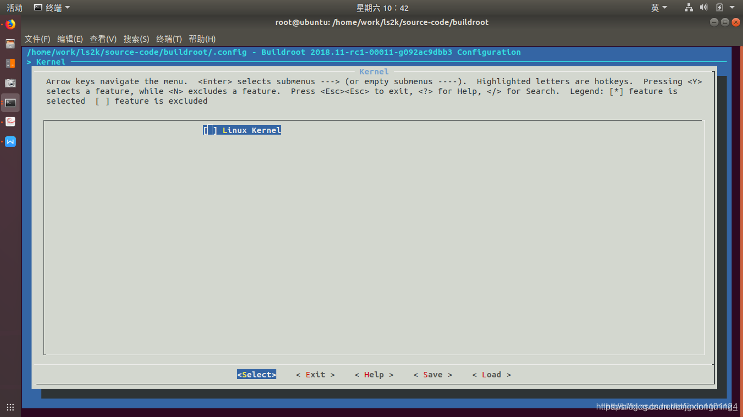The height and width of the screenshot is (417, 743).
Task: Close the terminal window
Action: tap(736, 22)
